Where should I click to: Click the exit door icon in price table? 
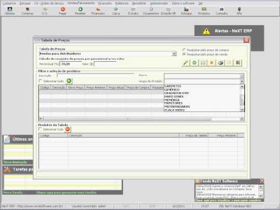238,63
